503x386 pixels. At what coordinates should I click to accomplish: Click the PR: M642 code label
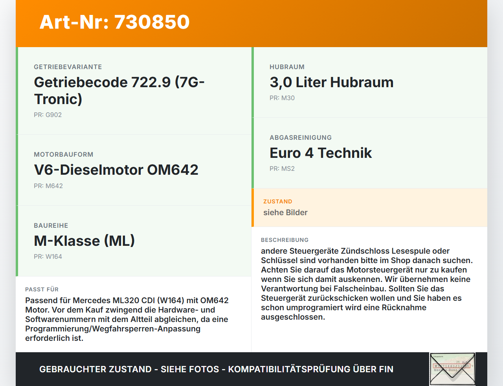(x=48, y=186)
